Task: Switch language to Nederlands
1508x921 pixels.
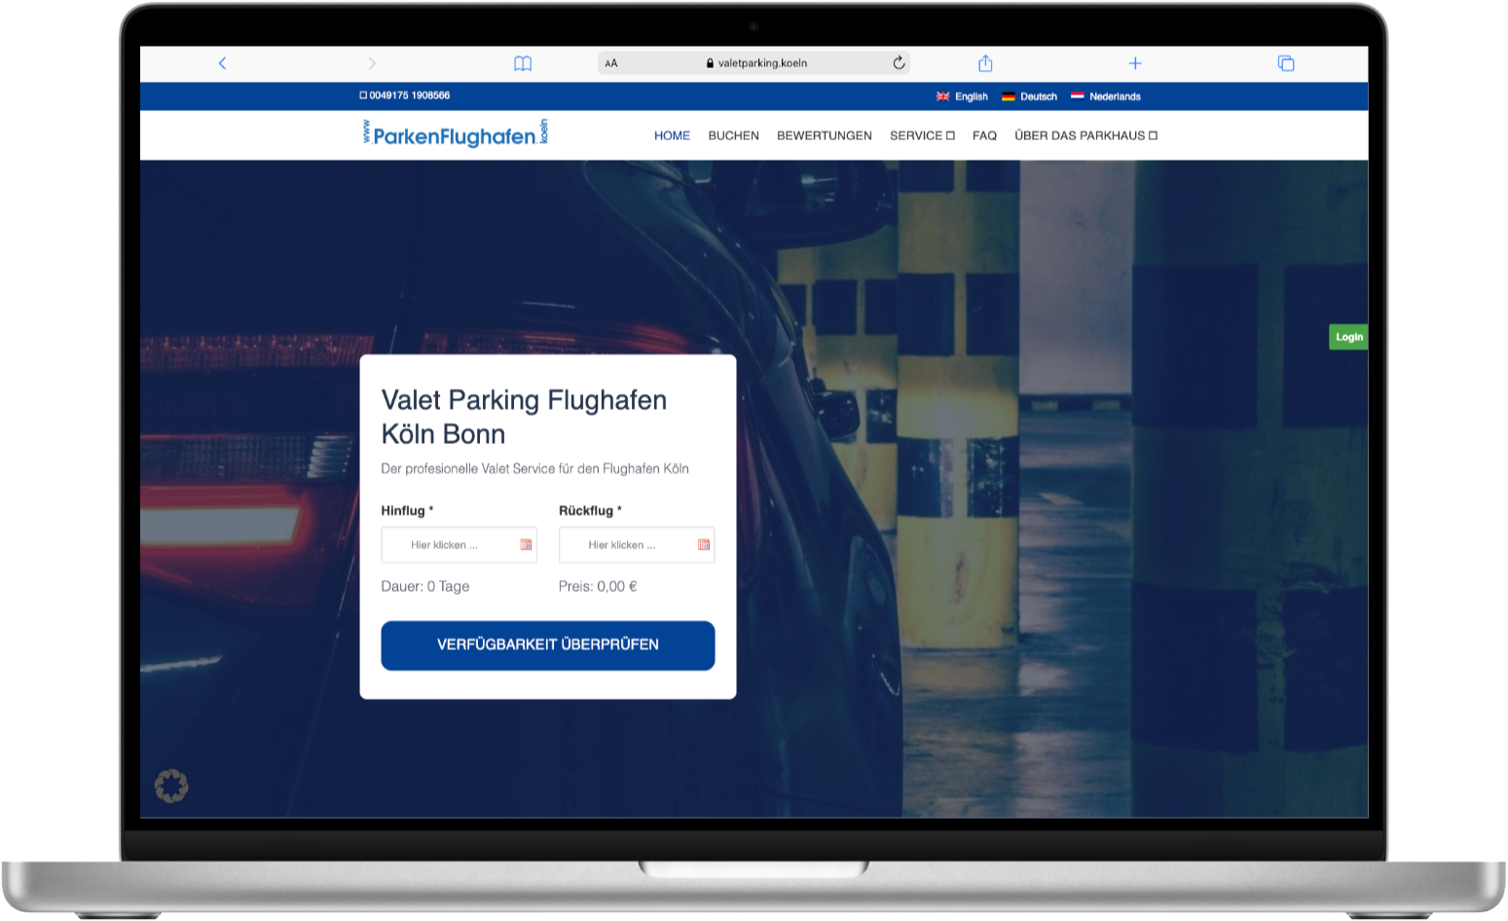Action: click(x=1106, y=96)
